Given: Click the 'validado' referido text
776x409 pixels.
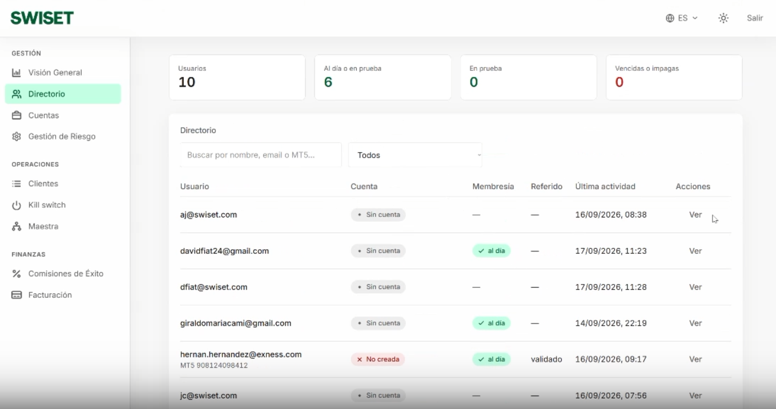Looking at the screenshot, I should (546, 359).
